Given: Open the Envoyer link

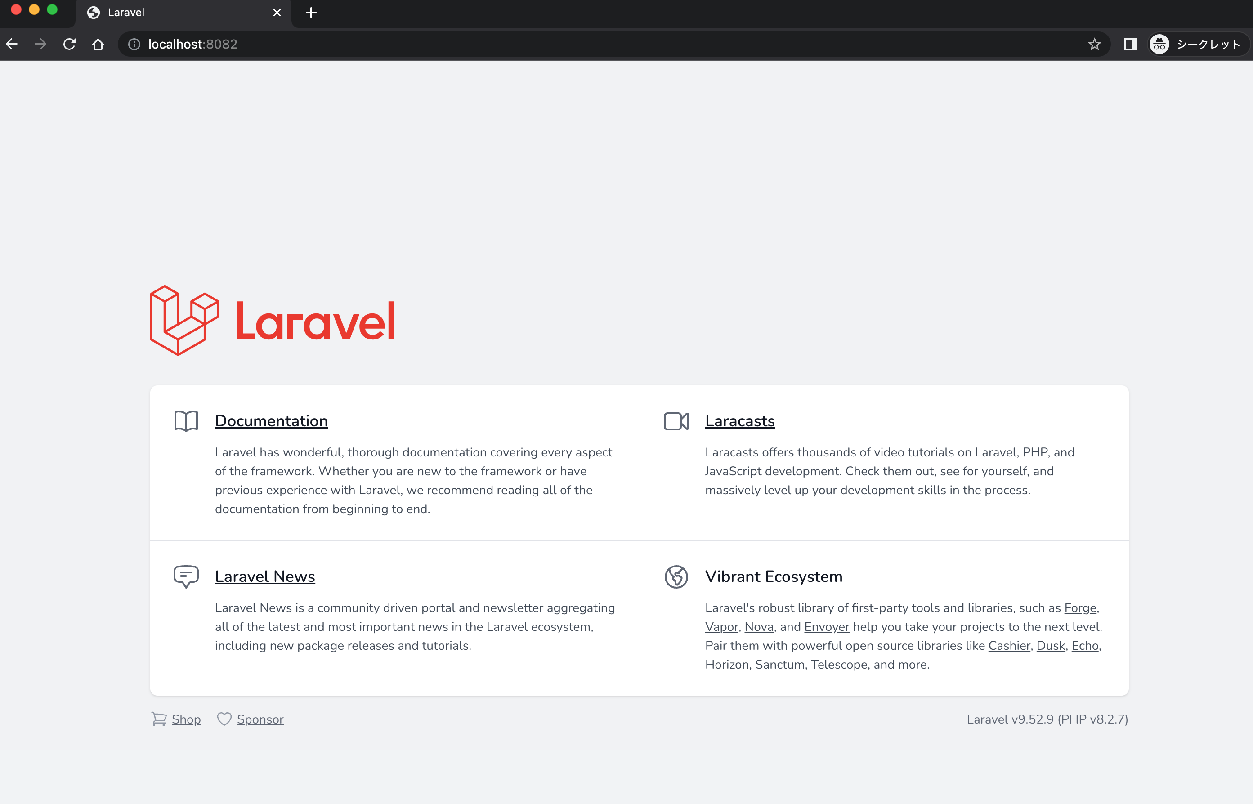Looking at the screenshot, I should tap(827, 627).
